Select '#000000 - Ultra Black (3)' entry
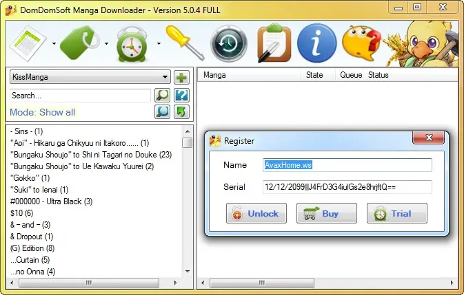Screen dimensions: 464x295 pos(51,201)
